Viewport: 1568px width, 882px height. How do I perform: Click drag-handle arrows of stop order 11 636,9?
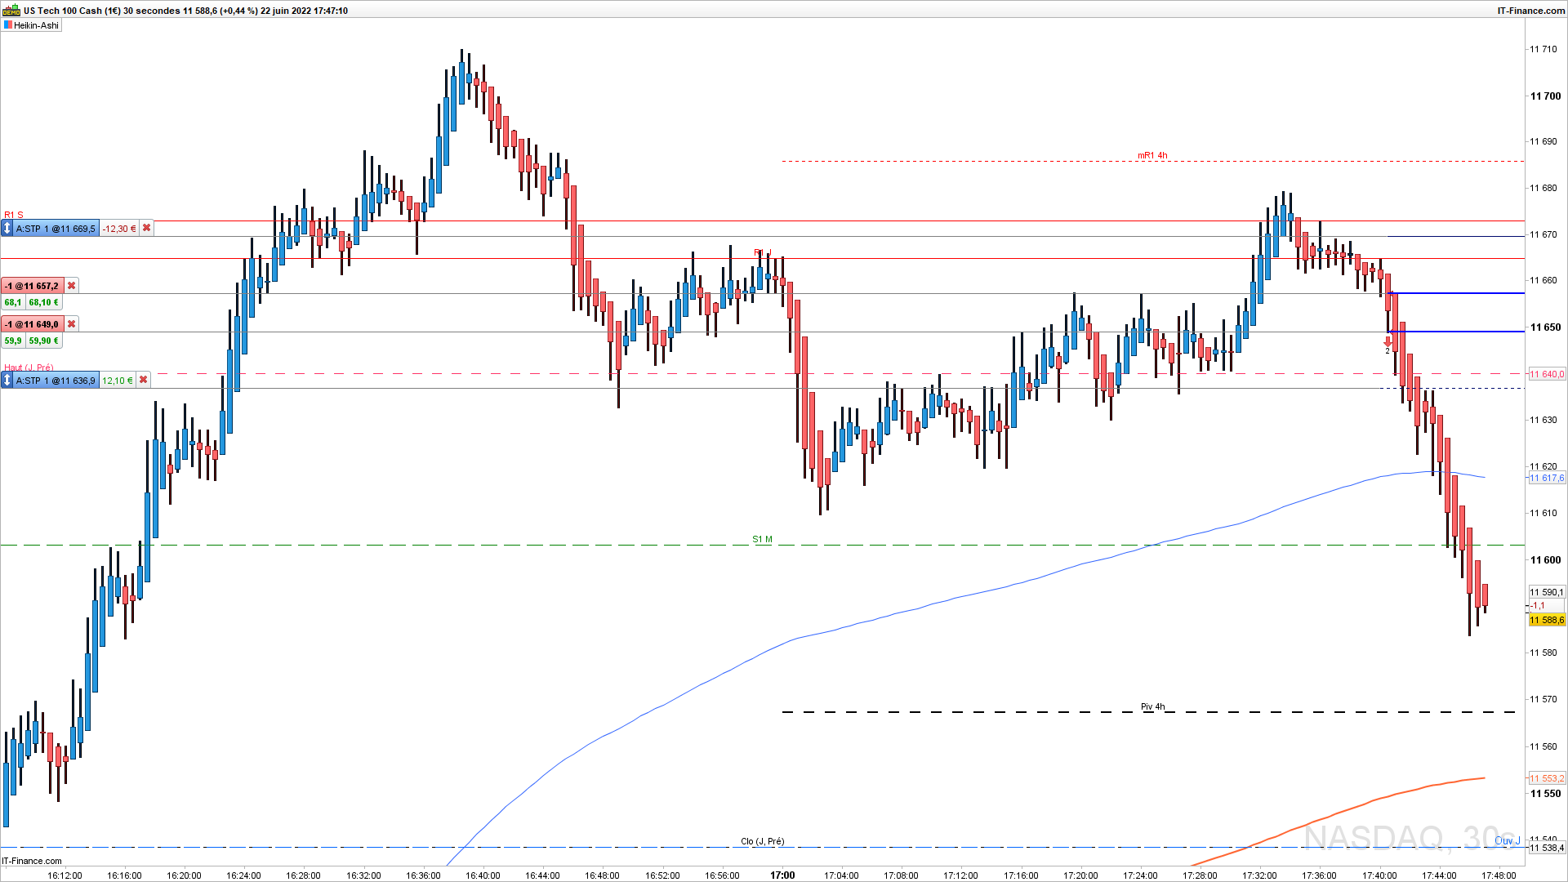click(x=8, y=381)
